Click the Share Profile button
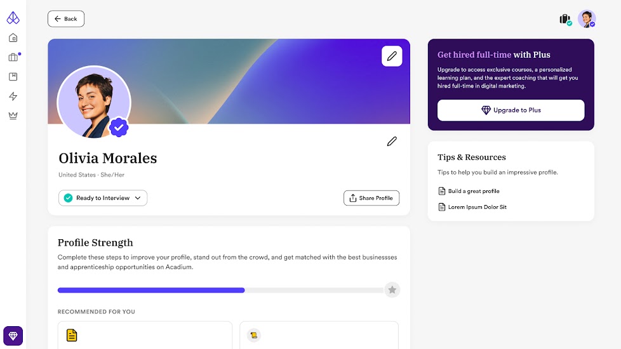The width and height of the screenshot is (621, 349). [371, 198]
